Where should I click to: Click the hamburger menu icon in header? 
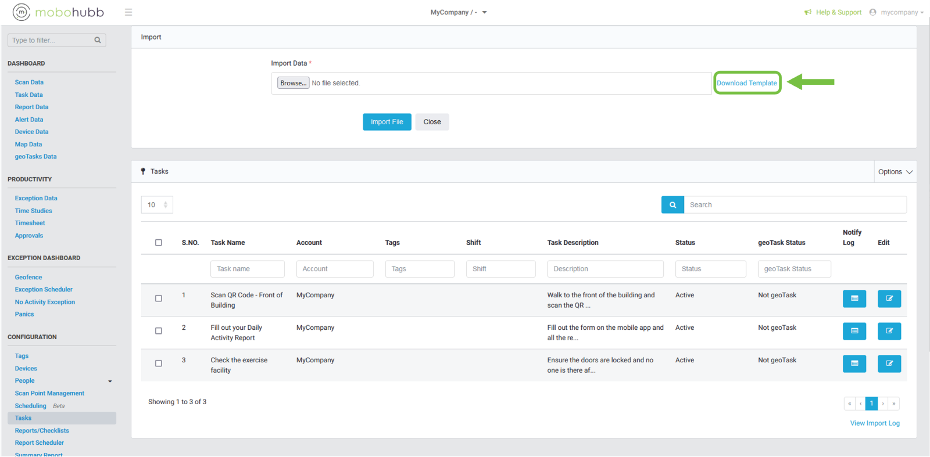pos(128,12)
